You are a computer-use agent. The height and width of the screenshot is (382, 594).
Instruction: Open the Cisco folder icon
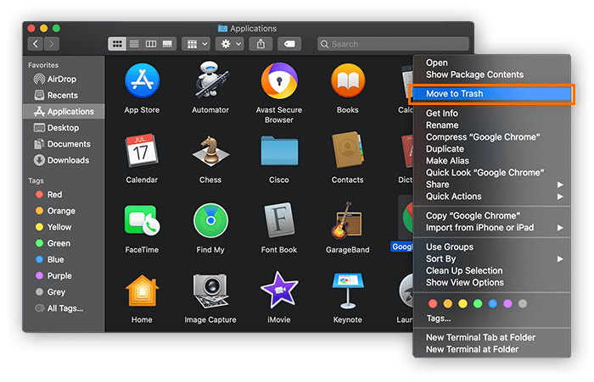click(x=279, y=151)
